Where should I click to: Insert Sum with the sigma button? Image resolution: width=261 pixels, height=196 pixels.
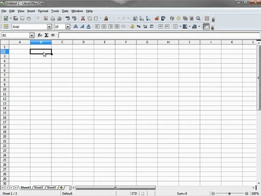47,35
